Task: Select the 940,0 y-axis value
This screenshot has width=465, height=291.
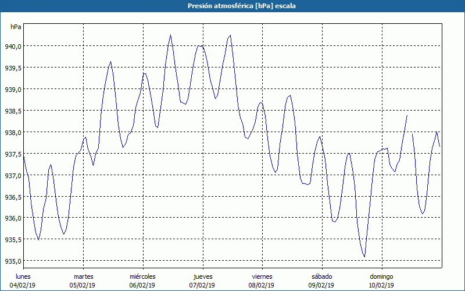Action: coord(13,46)
